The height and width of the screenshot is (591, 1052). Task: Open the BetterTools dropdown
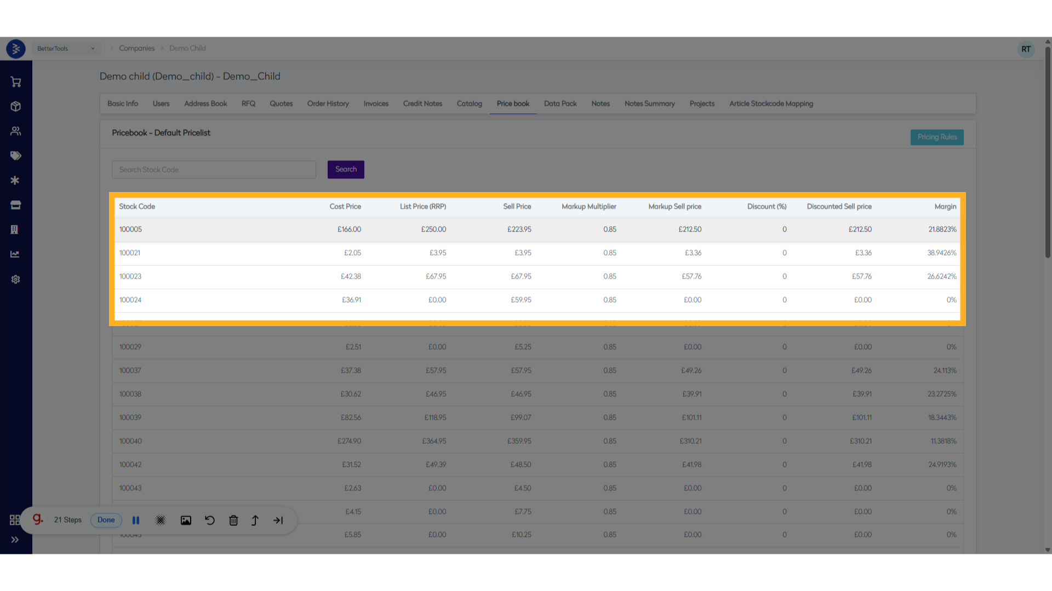click(66, 49)
